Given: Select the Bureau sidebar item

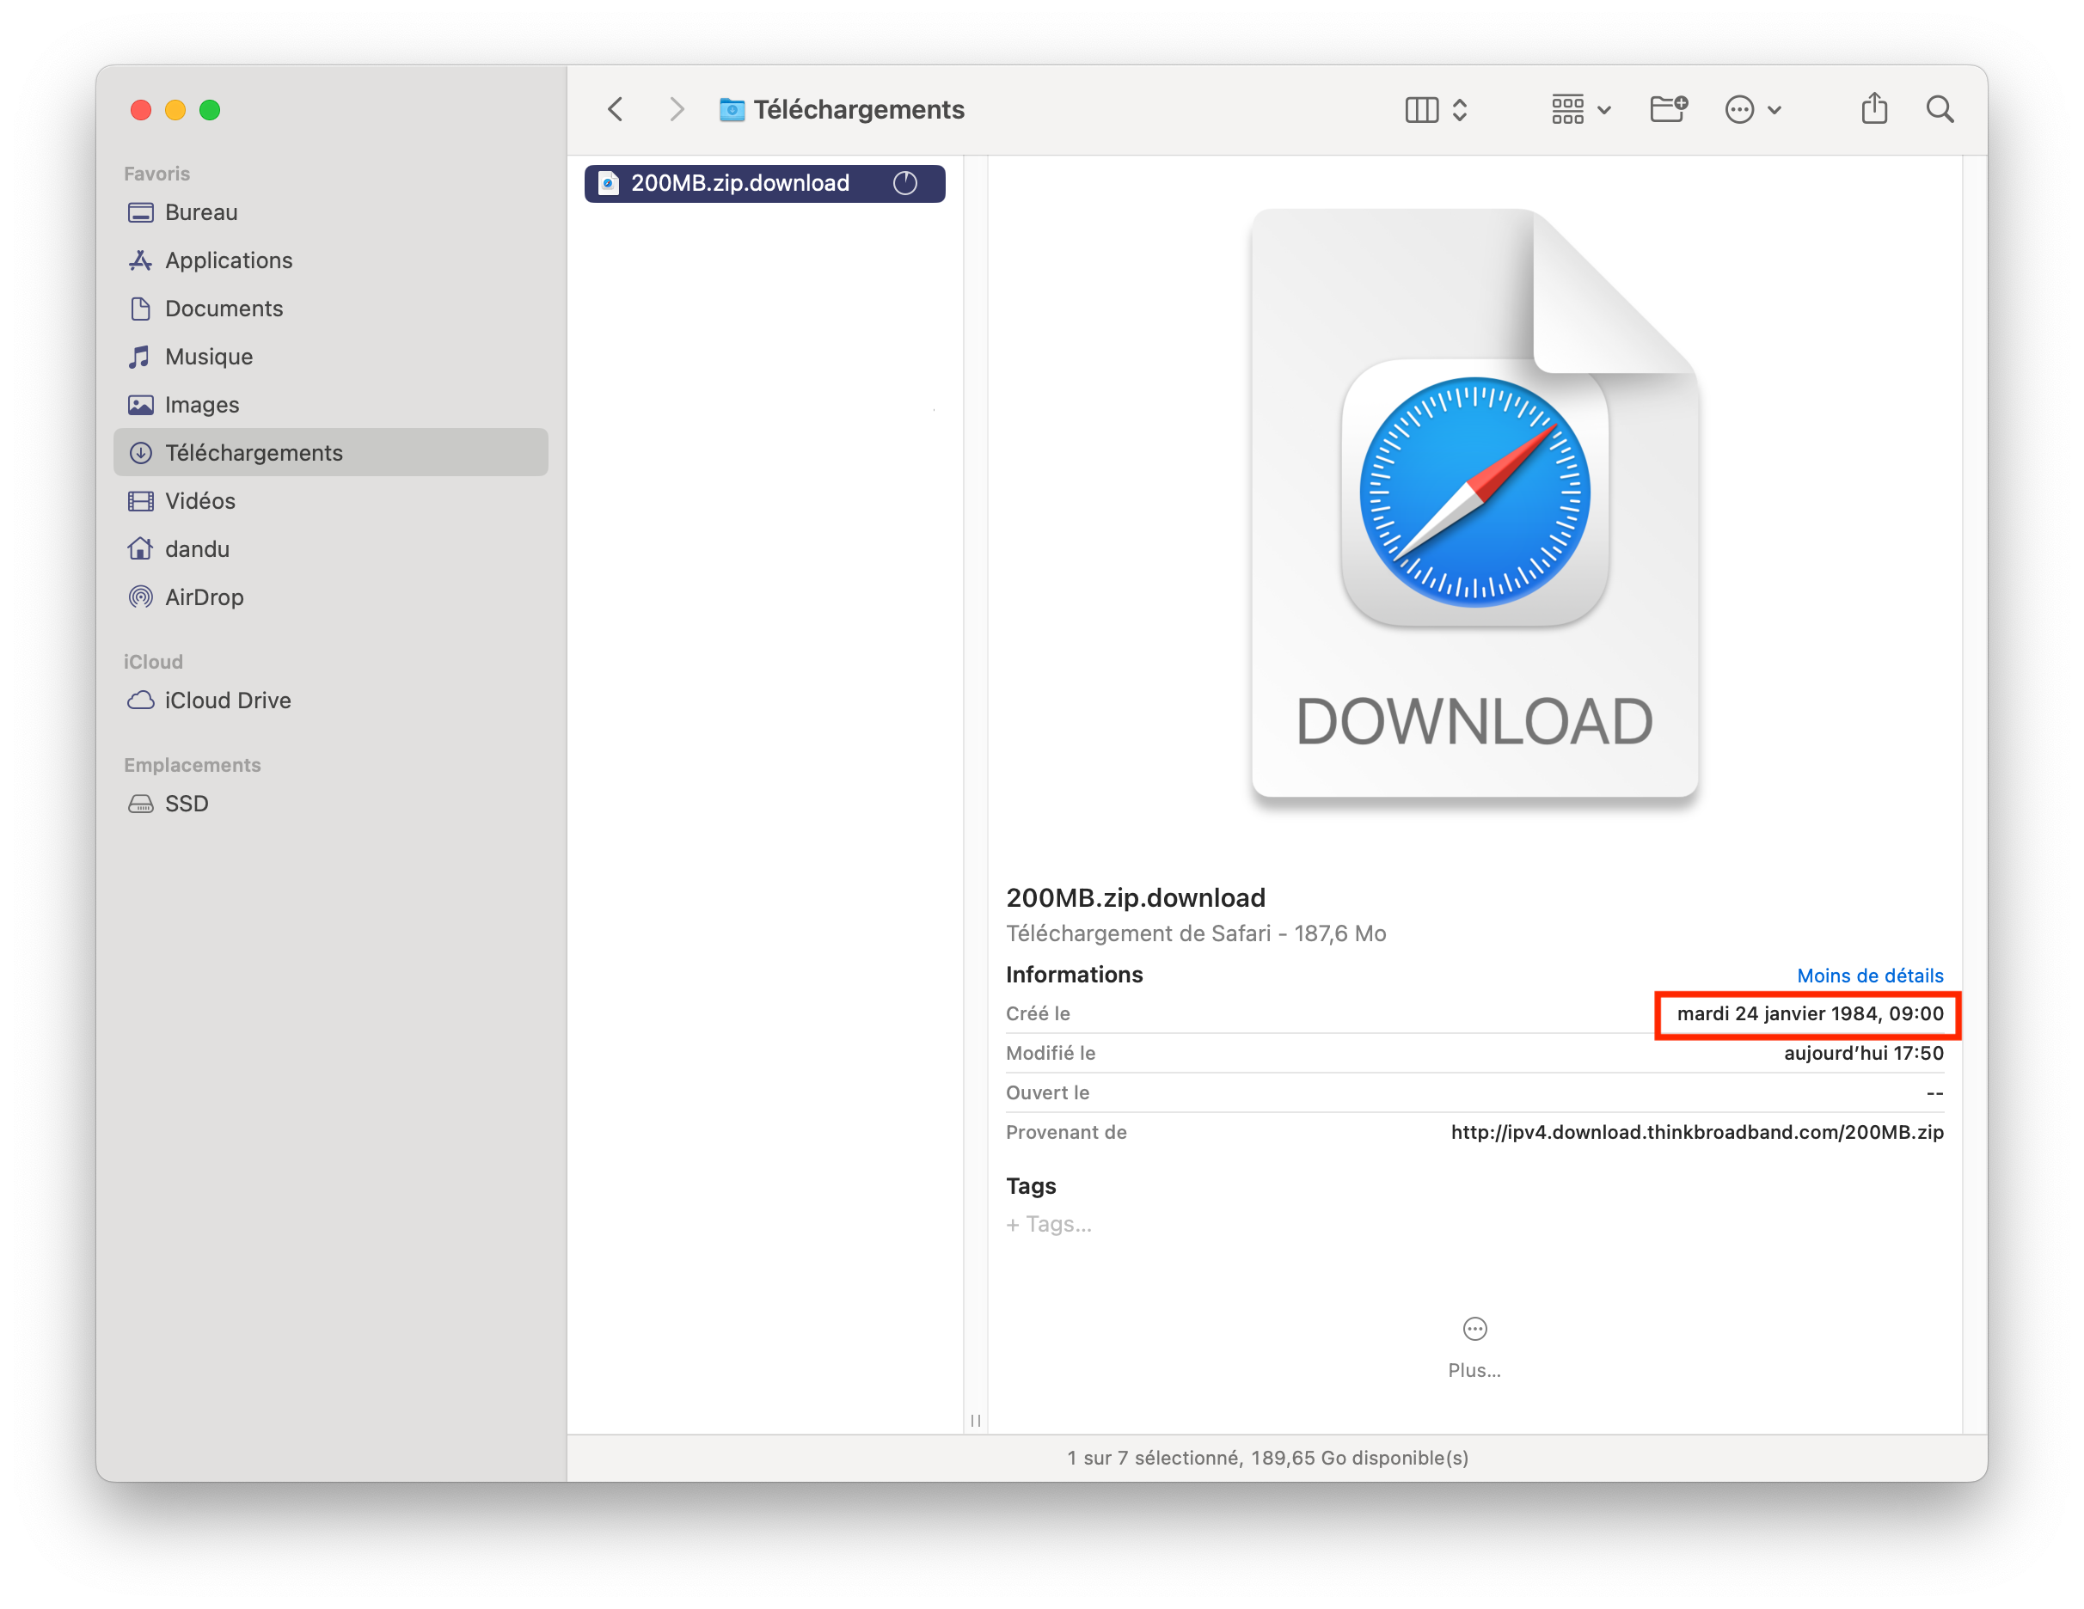Looking at the screenshot, I should 330,211.
